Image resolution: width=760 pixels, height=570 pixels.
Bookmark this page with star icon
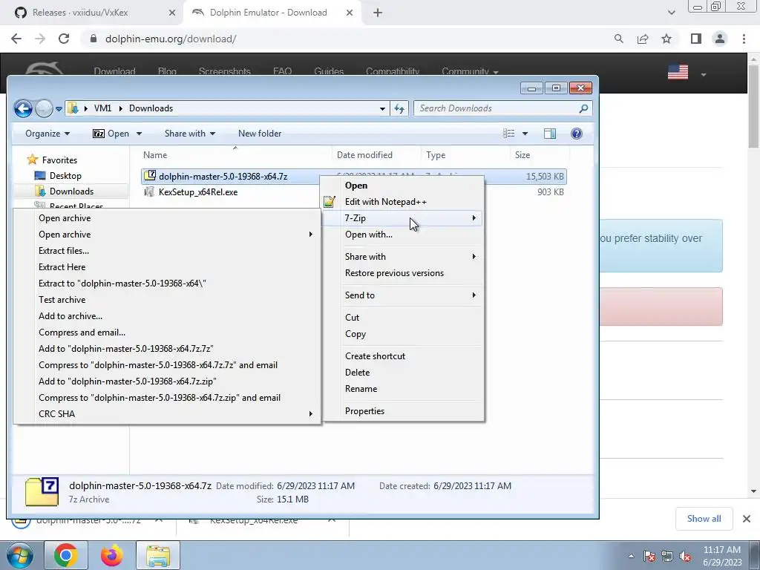pyautogui.click(x=666, y=39)
